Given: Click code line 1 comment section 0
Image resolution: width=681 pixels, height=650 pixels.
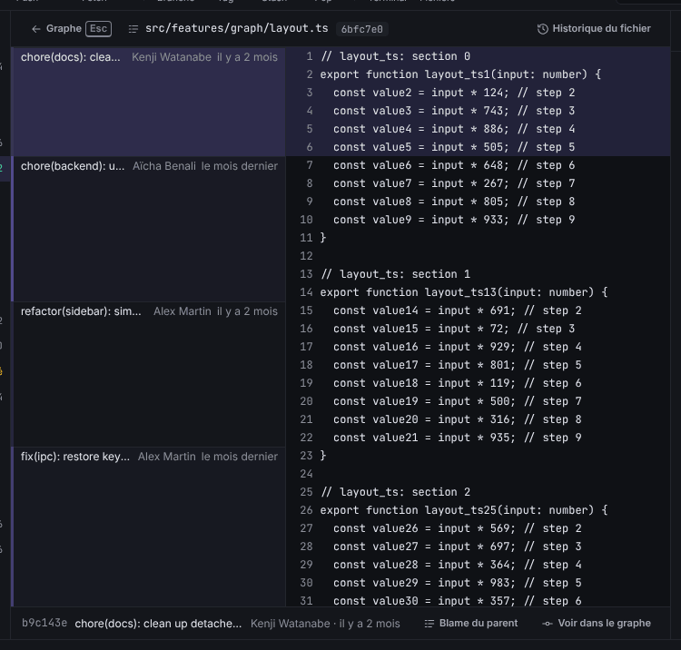Looking at the screenshot, I should (x=395, y=56).
